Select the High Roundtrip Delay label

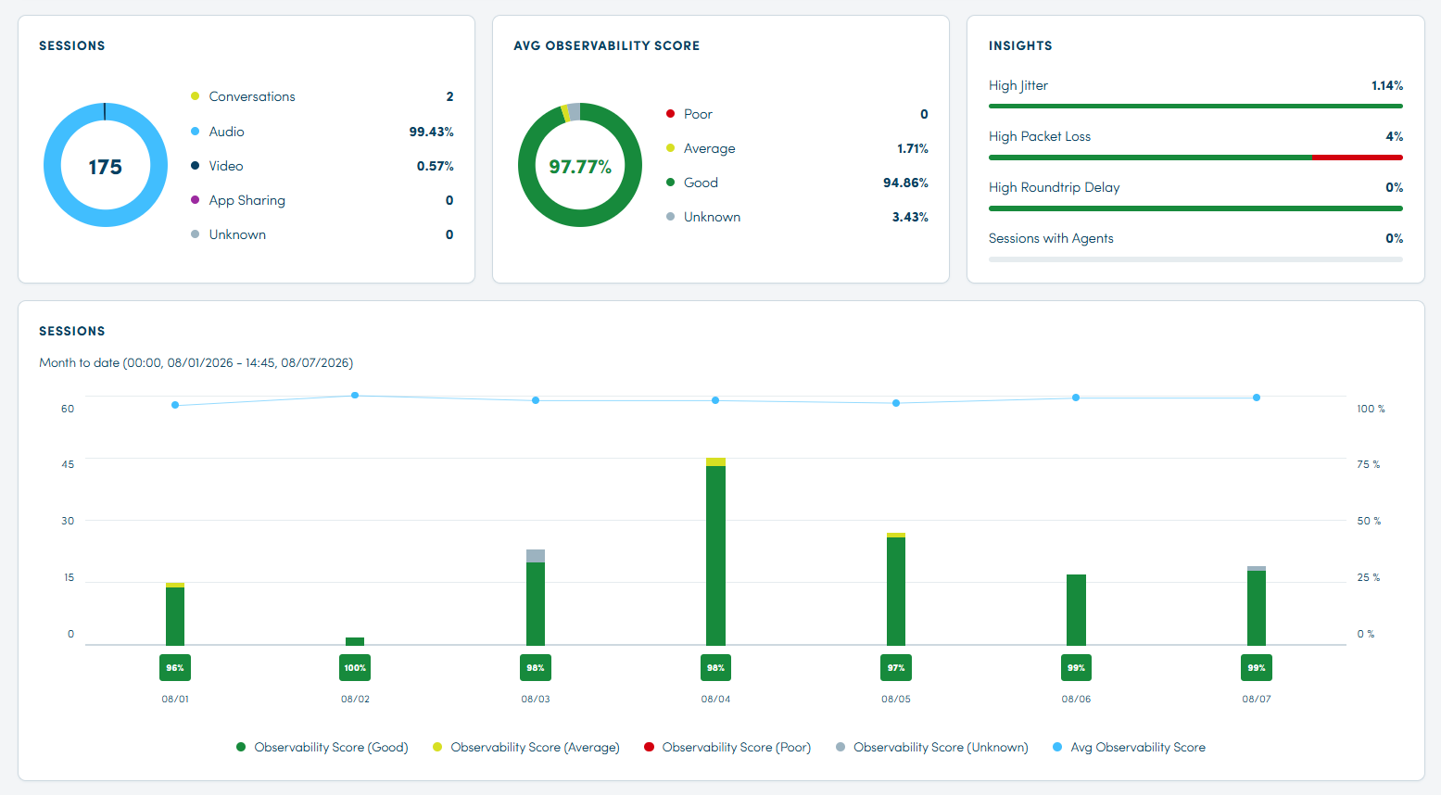(x=1055, y=187)
